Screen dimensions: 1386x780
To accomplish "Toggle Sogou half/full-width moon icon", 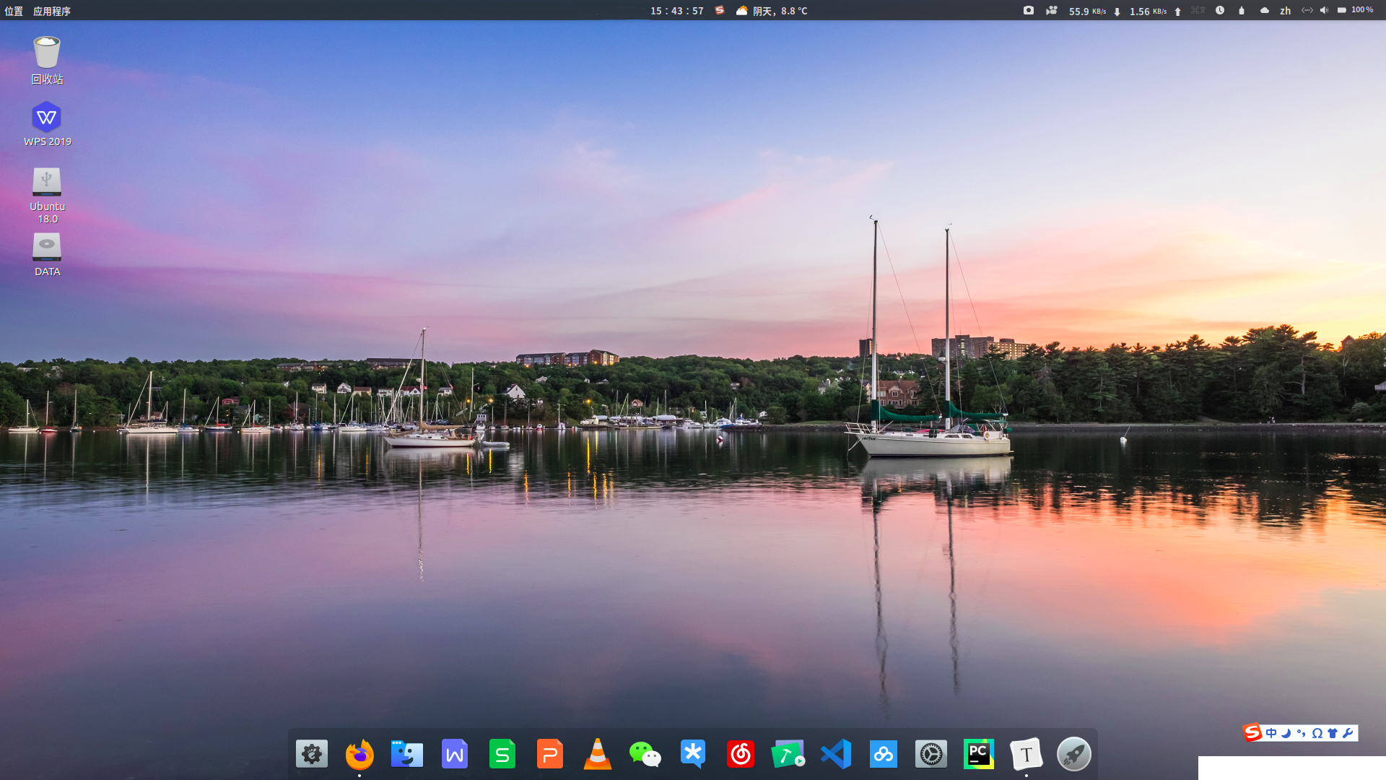I will pyautogui.click(x=1286, y=733).
